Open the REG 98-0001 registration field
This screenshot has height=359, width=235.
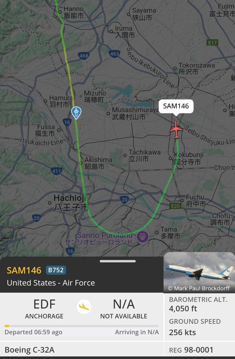[200, 350]
